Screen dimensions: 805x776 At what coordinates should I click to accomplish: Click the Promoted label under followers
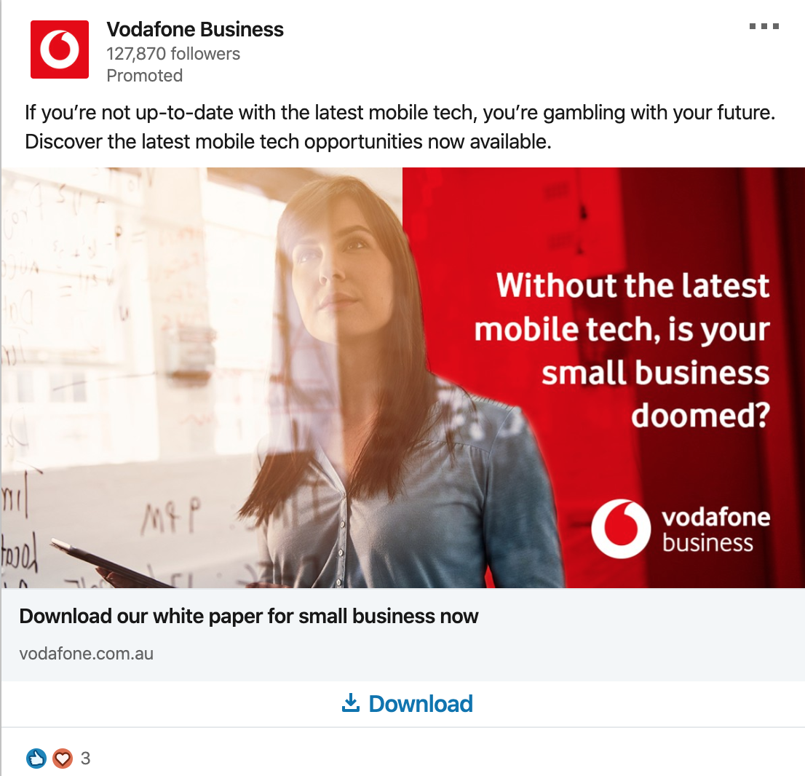[144, 76]
